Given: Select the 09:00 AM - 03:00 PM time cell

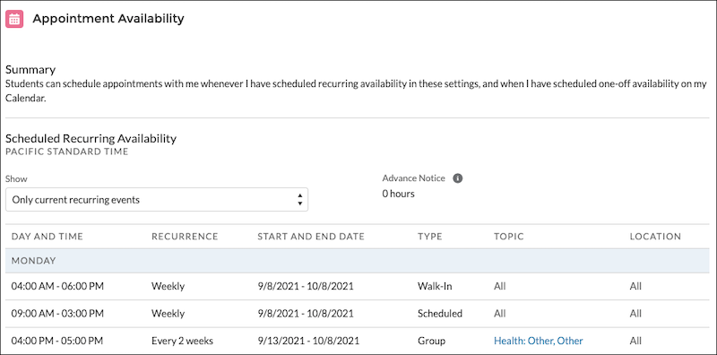Looking at the screenshot, I should [57, 314].
